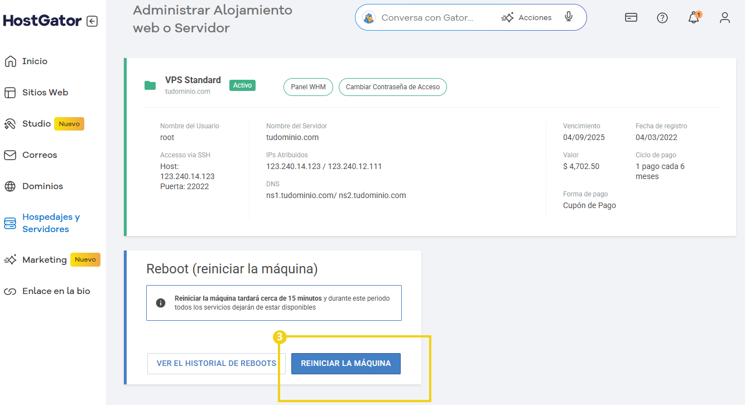Click the IPs value 123.240.14.123 / 123.240.12.111
The image size is (745, 405).
[x=324, y=166]
